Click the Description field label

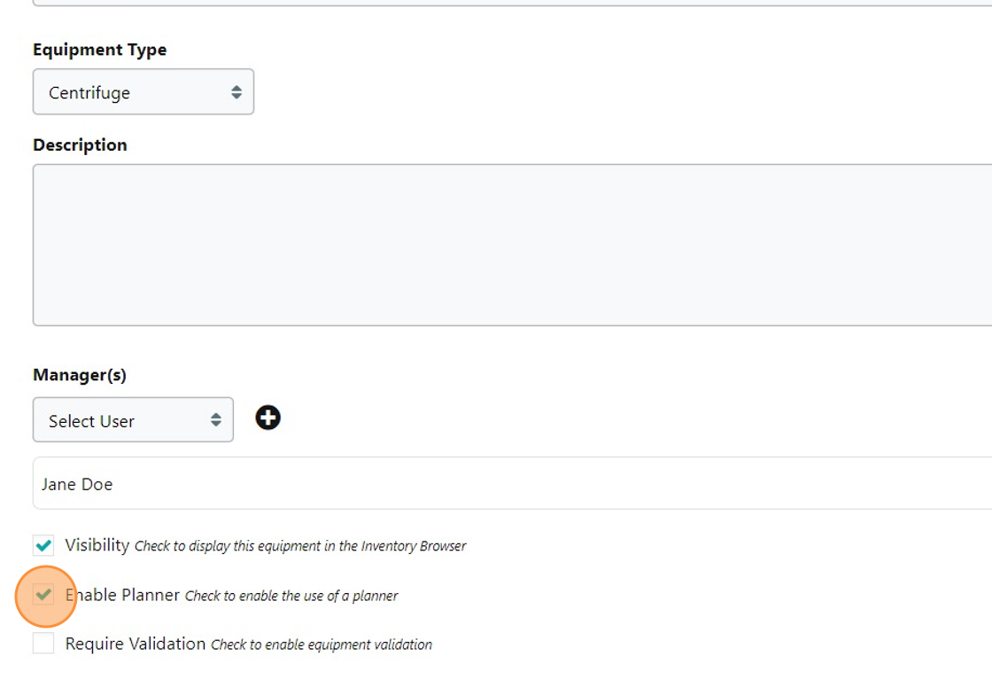[80, 145]
